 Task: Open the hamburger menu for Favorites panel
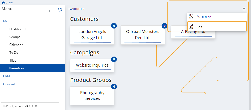(244, 9)
